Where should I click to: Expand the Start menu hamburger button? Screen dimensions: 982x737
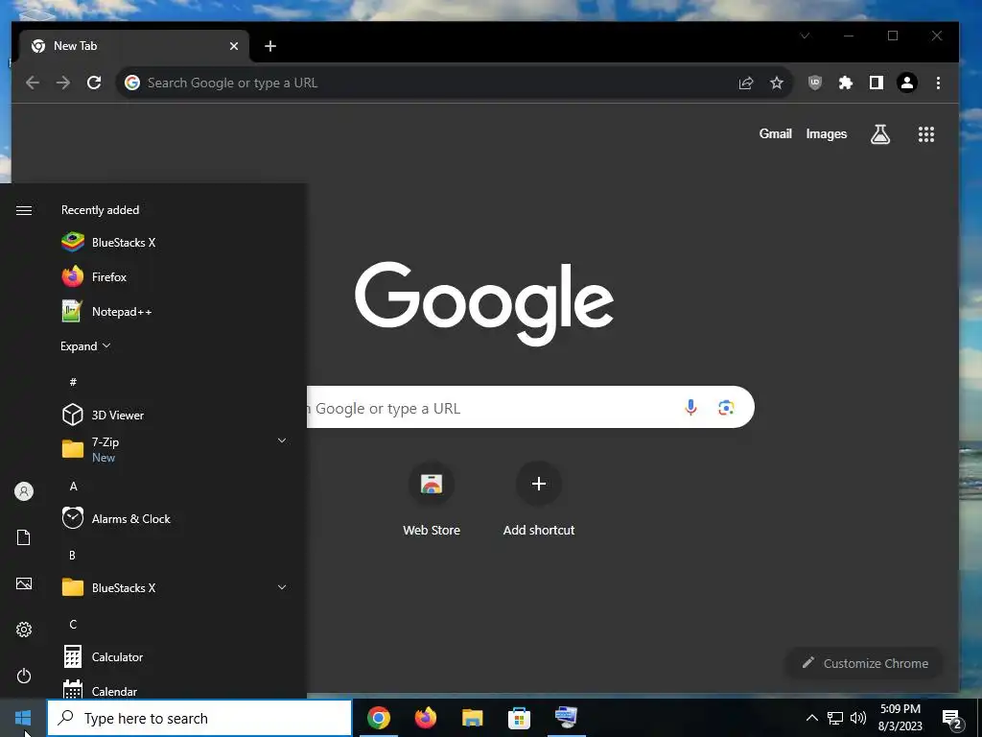click(x=24, y=210)
